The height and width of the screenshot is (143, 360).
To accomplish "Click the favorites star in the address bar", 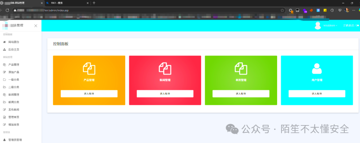I will 282,10.
